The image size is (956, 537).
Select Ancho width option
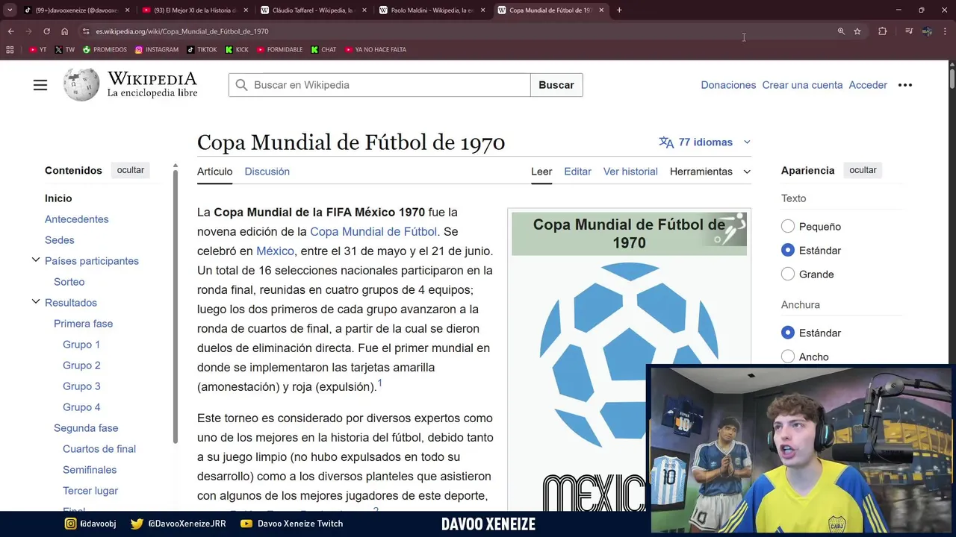pos(788,357)
